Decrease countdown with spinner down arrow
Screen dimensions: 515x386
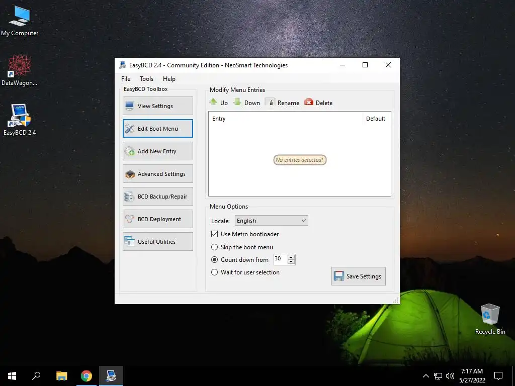[291, 262]
